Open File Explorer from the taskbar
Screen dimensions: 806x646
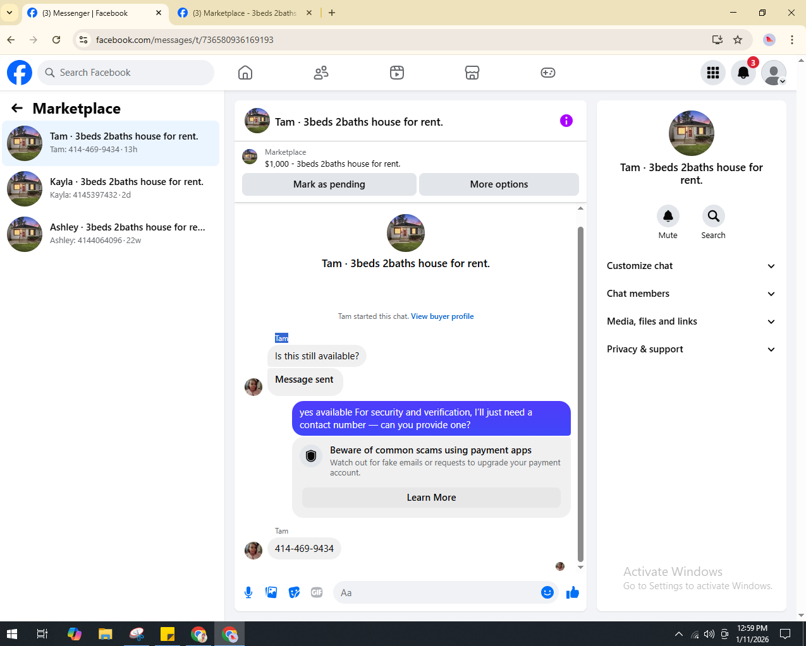(105, 634)
